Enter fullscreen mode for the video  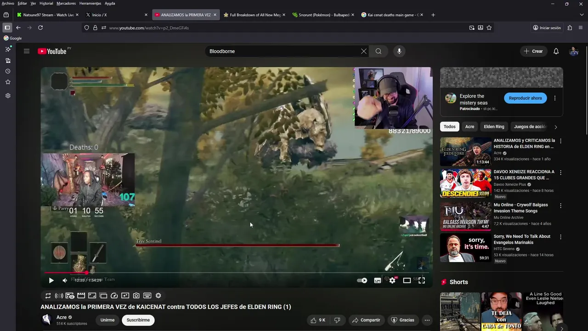(422, 280)
